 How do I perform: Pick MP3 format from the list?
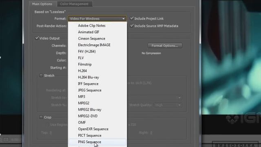point(97,97)
